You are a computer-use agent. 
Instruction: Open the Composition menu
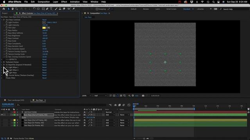point(44,2)
